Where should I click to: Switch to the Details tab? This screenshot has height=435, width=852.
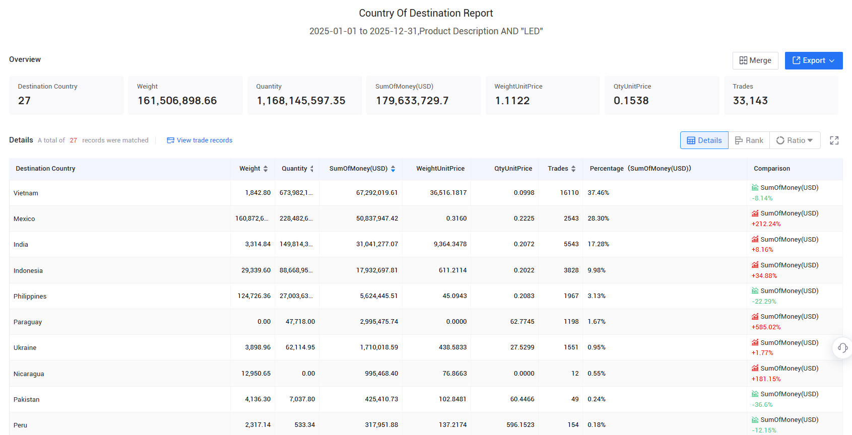pyautogui.click(x=704, y=140)
